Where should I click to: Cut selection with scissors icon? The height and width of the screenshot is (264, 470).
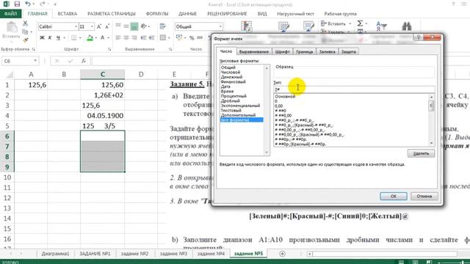[x=25, y=23]
